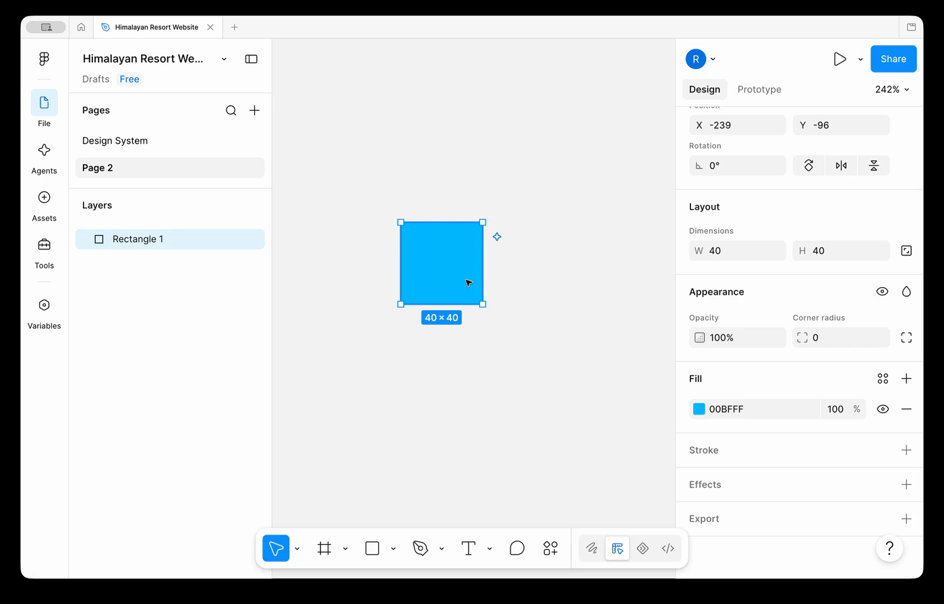The image size is (944, 604).
Task: Open individual corner radius options
Action: [x=906, y=338]
